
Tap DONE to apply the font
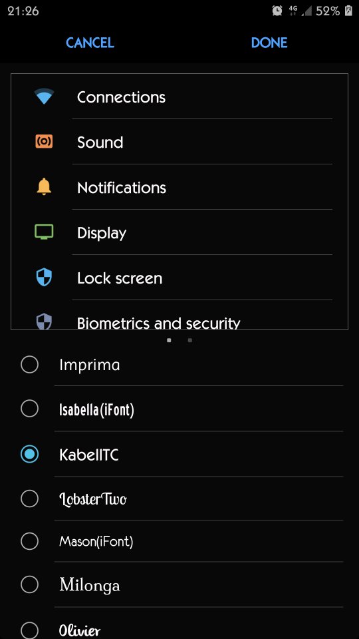(x=269, y=43)
